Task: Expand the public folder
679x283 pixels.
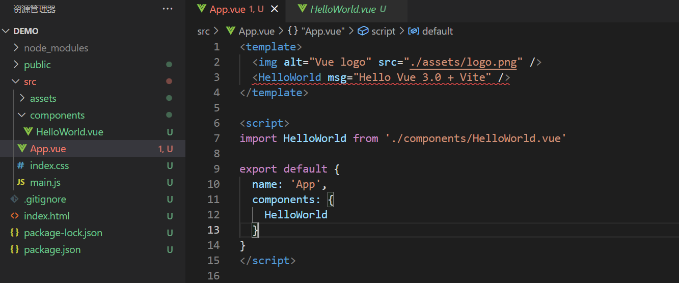Action: tap(16, 65)
